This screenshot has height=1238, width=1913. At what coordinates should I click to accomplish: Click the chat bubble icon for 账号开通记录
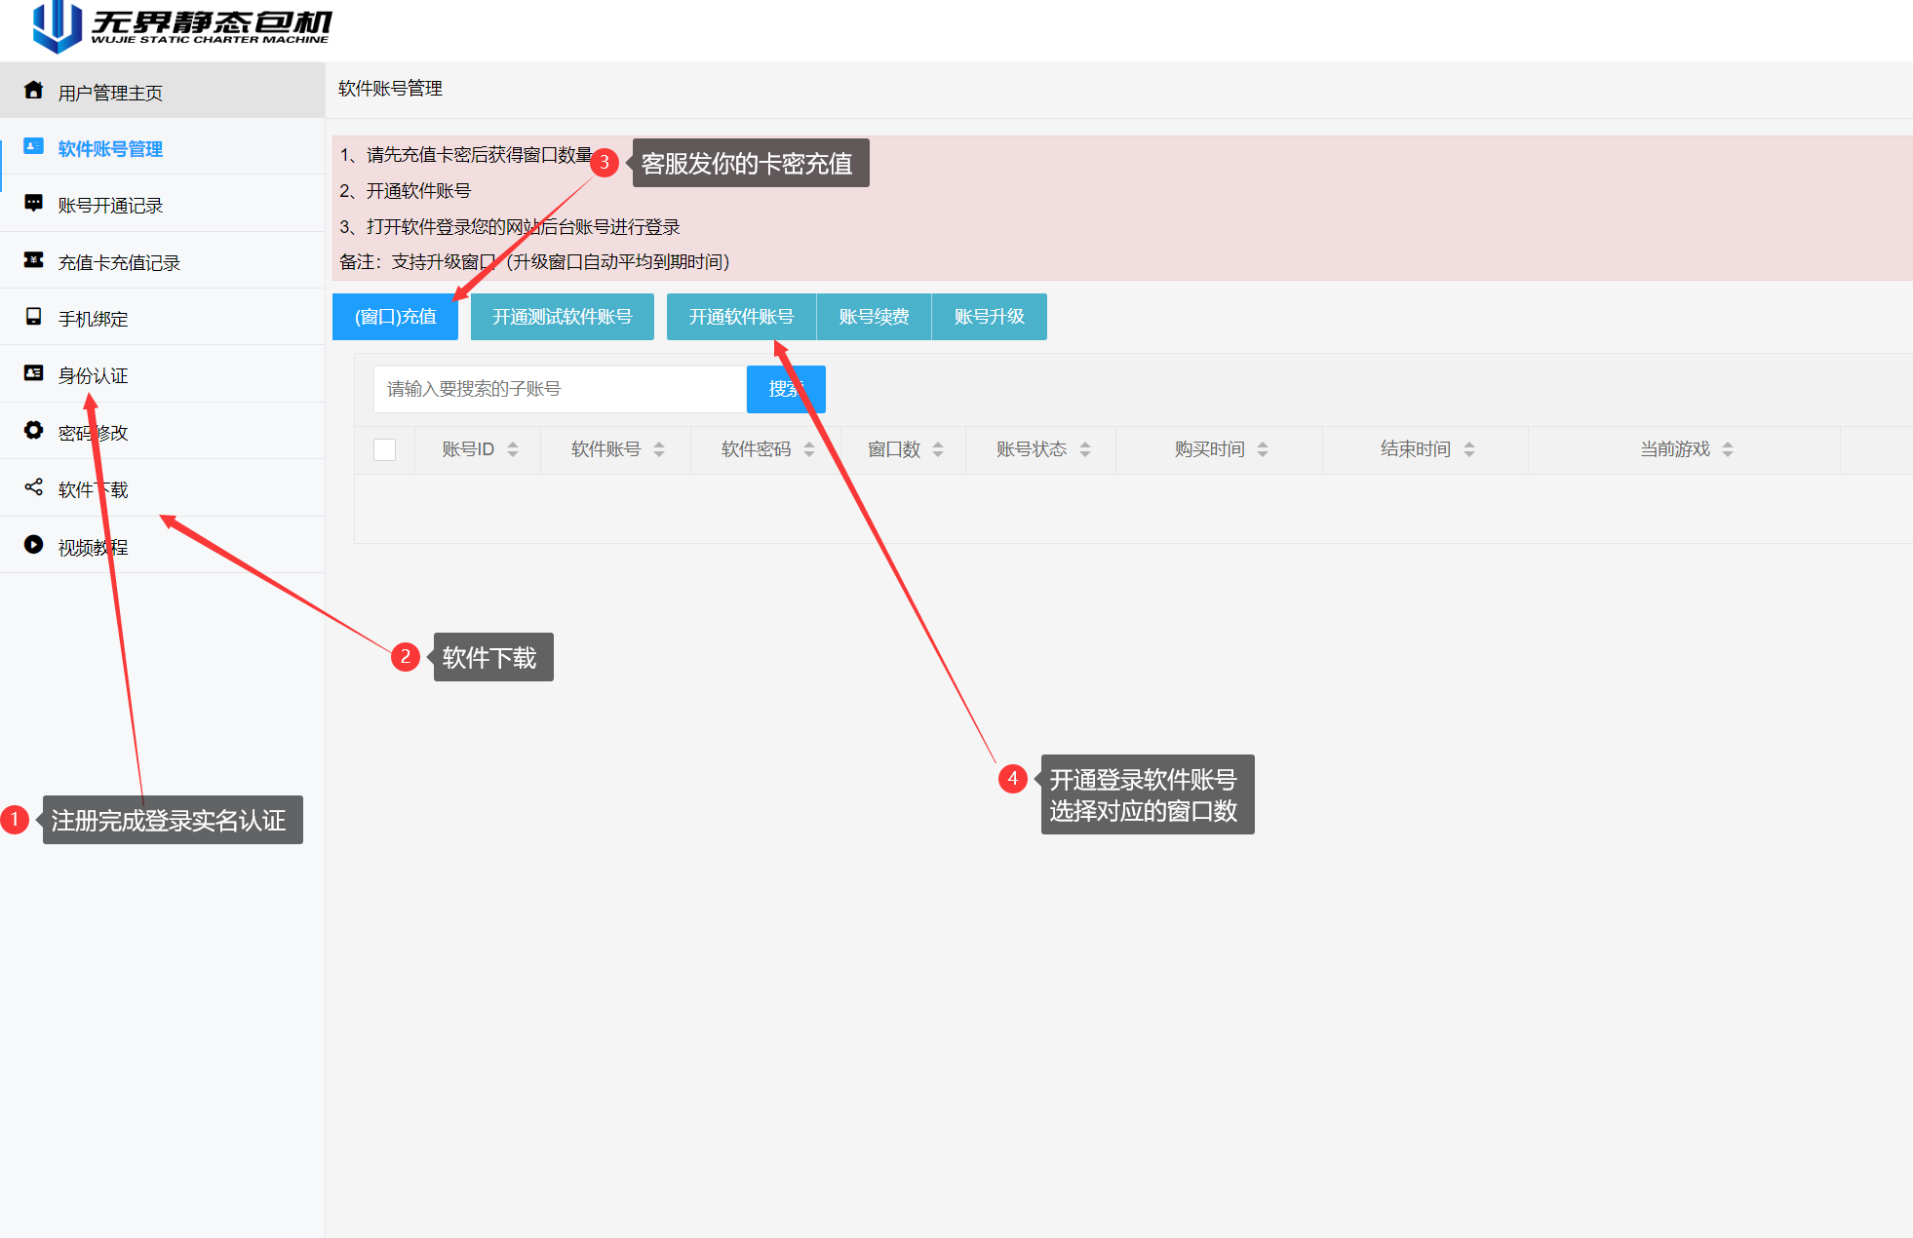34,204
